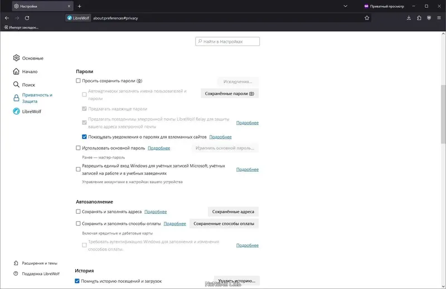Toggle Использовать основной пароль checkbox

[78, 148]
